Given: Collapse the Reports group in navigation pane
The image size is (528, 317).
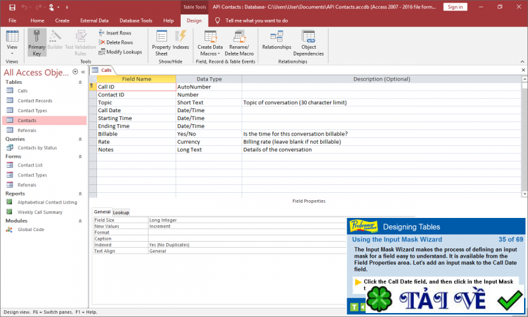Looking at the screenshot, I should 81,194.
